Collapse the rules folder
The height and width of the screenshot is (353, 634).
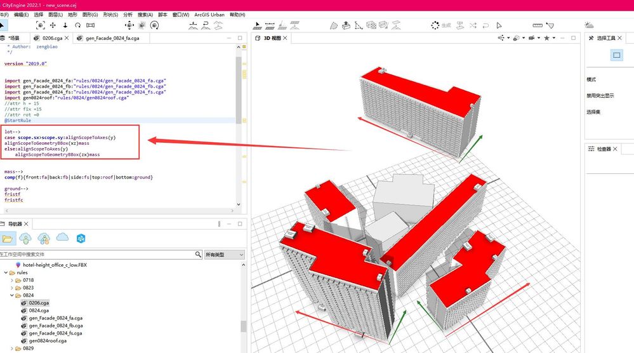(6, 272)
